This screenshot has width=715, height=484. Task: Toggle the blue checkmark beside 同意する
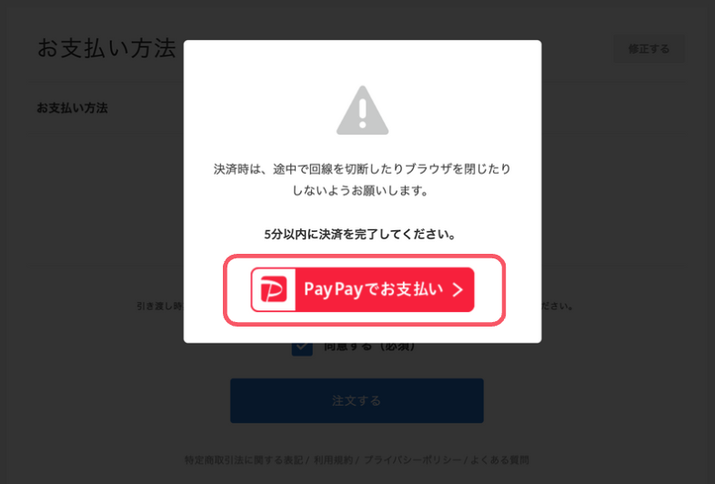(302, 348)
